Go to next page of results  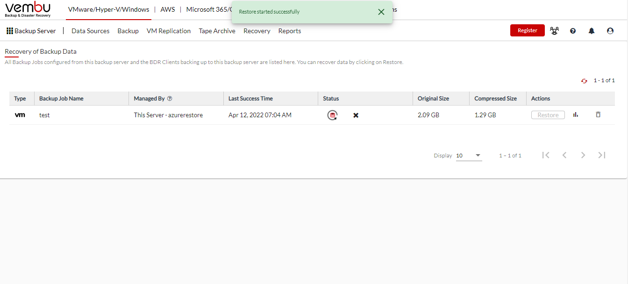(x=583, y=155)
